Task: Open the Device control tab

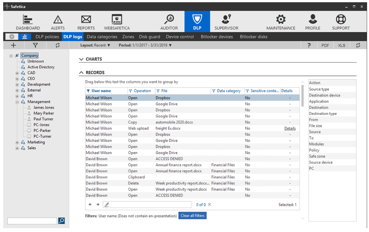Action: point(180,37)
